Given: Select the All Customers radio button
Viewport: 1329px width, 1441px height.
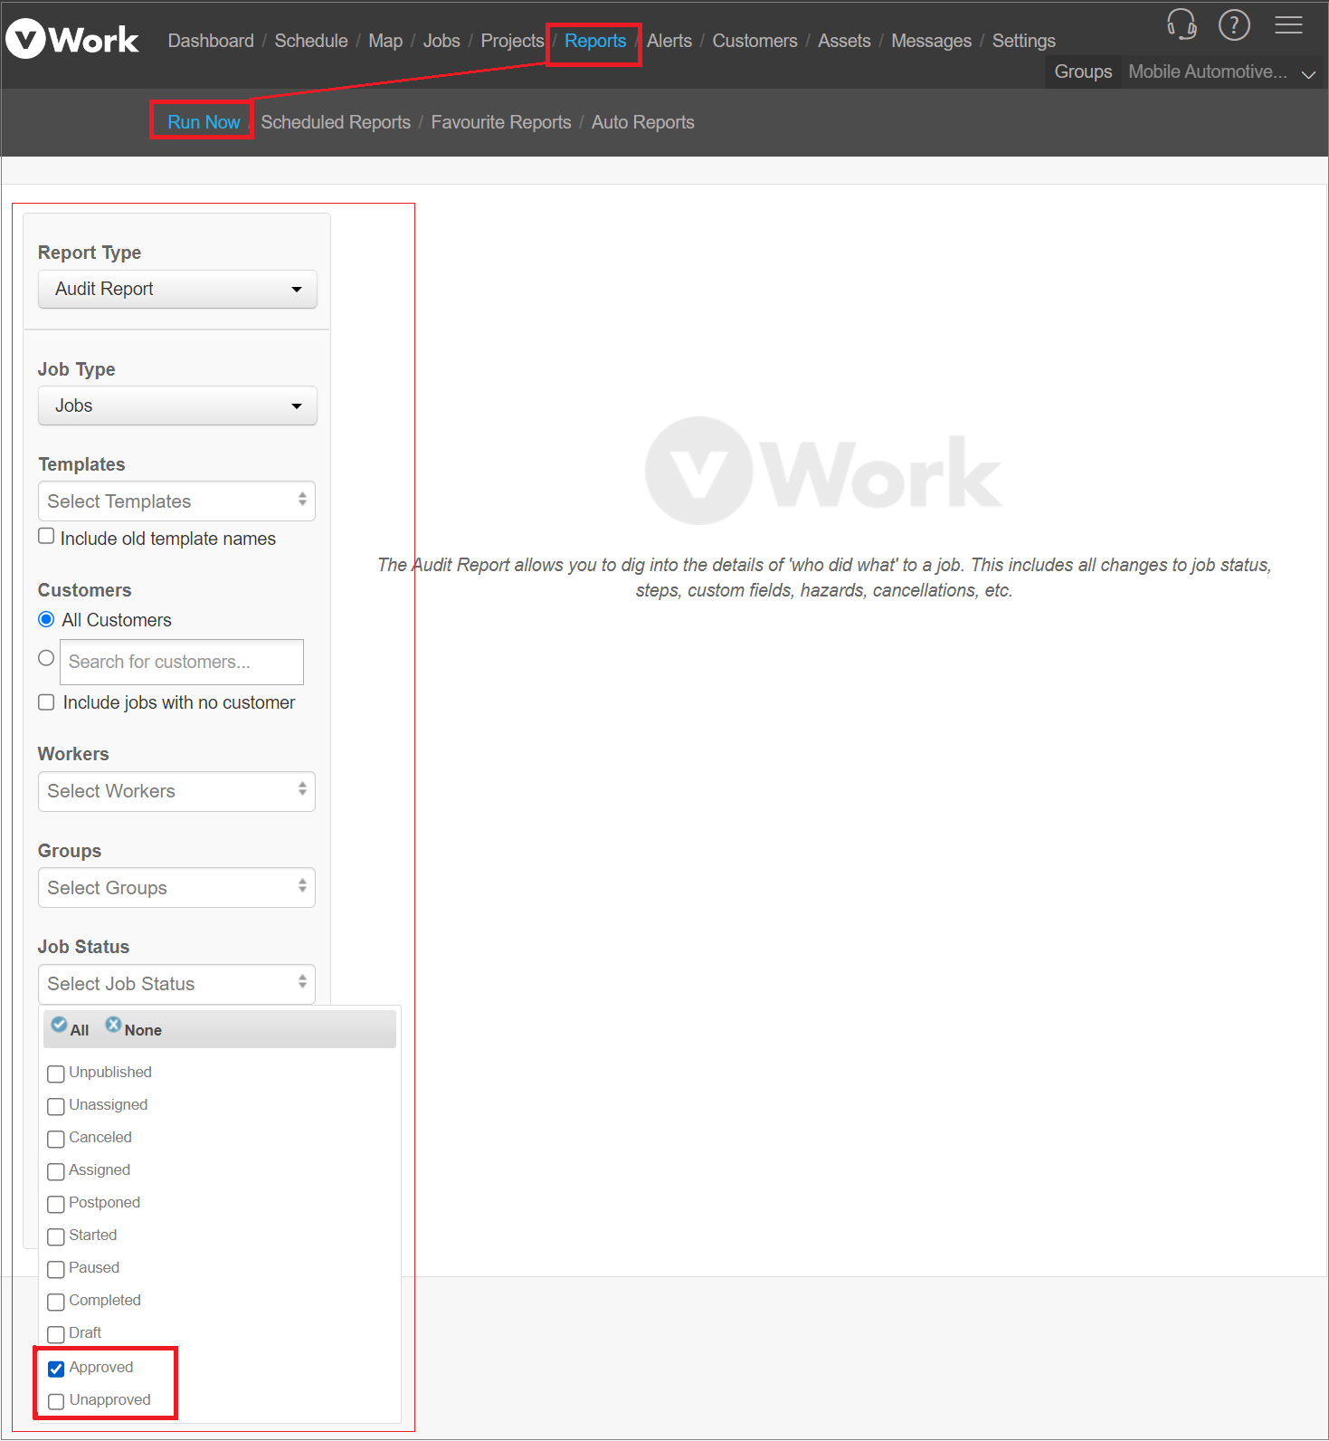Looking at the screenshot, I should pos(46,619).
